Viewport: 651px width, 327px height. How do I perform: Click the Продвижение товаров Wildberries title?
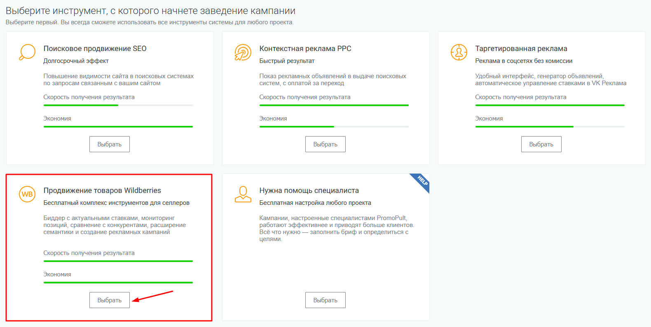102,190
